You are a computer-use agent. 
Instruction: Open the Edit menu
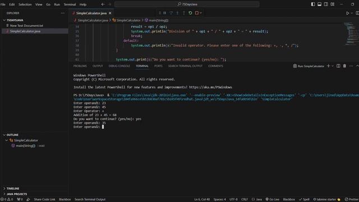[12, 4]
